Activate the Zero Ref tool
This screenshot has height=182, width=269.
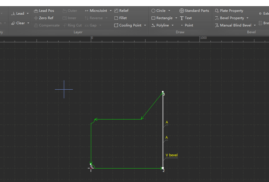click(44, 18)
